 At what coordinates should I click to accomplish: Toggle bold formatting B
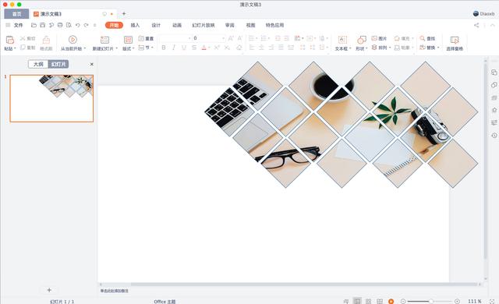click(163, 48)
